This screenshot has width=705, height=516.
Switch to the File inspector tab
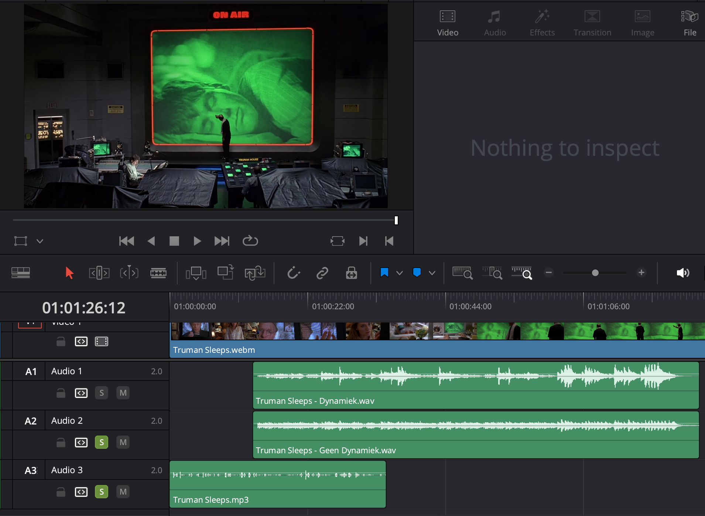pyautogui.click(x=689, y=23)
